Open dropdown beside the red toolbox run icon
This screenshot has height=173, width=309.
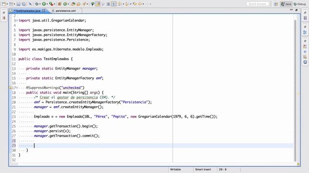click(x=54, y=4)
